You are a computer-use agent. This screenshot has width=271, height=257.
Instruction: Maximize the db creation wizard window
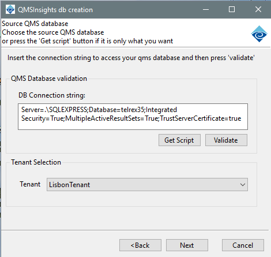coord(232,9)
